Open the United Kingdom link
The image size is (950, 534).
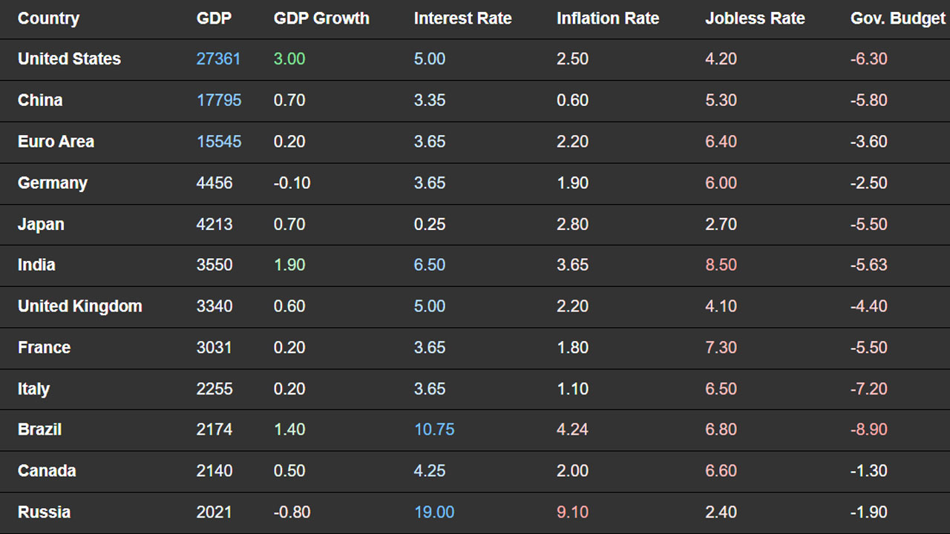pyautogui.click(x=79, y=306)
